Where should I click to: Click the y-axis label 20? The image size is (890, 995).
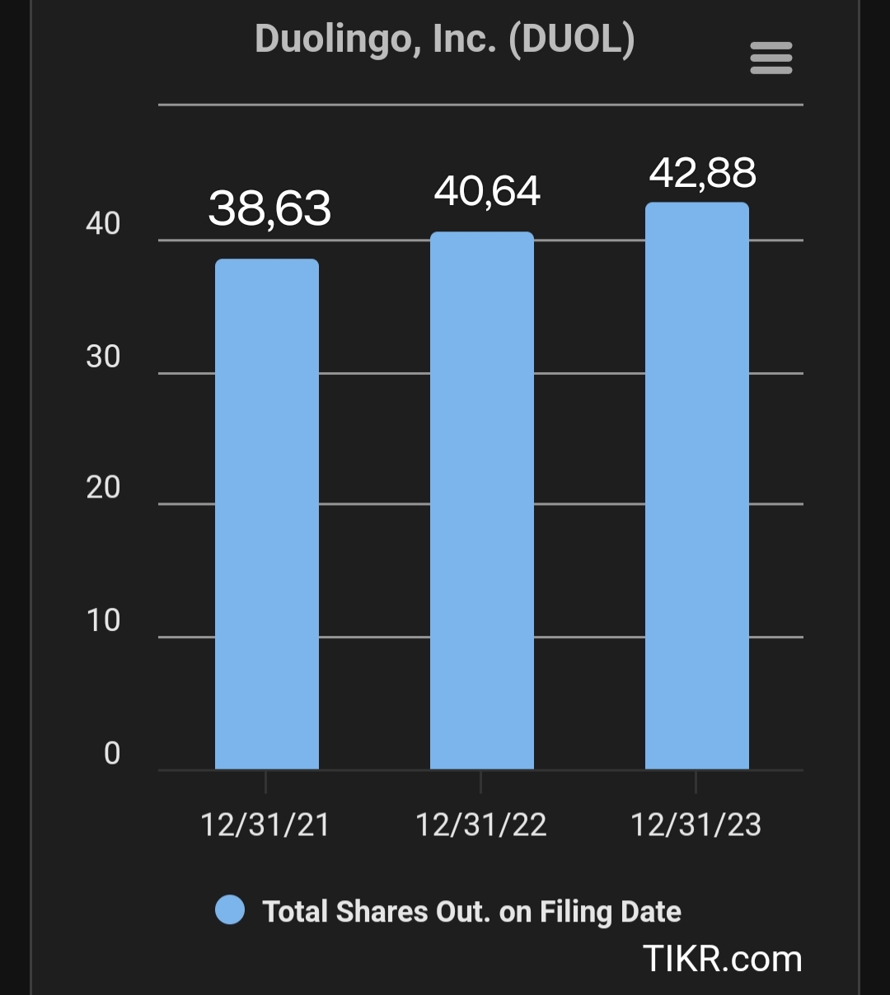(103, 488)
